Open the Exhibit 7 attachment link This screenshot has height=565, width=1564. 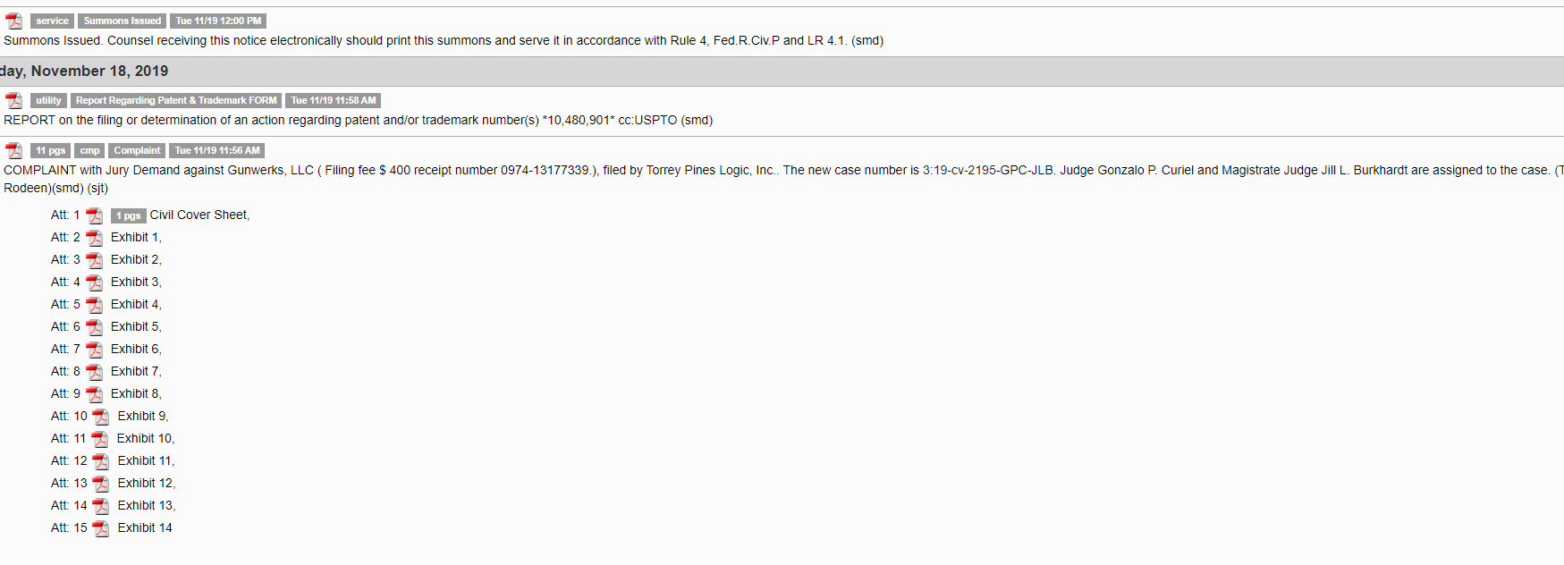coord(136,371)
